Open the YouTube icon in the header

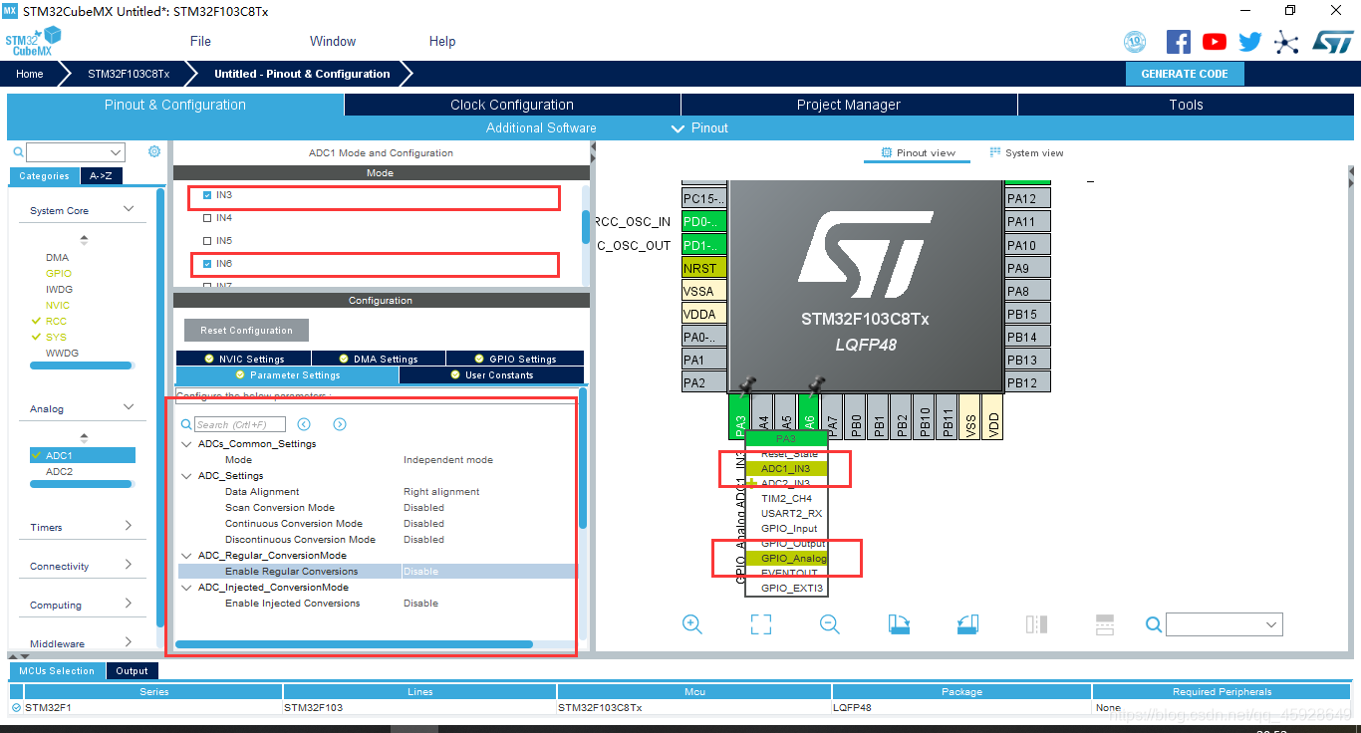pos(1215,42)
